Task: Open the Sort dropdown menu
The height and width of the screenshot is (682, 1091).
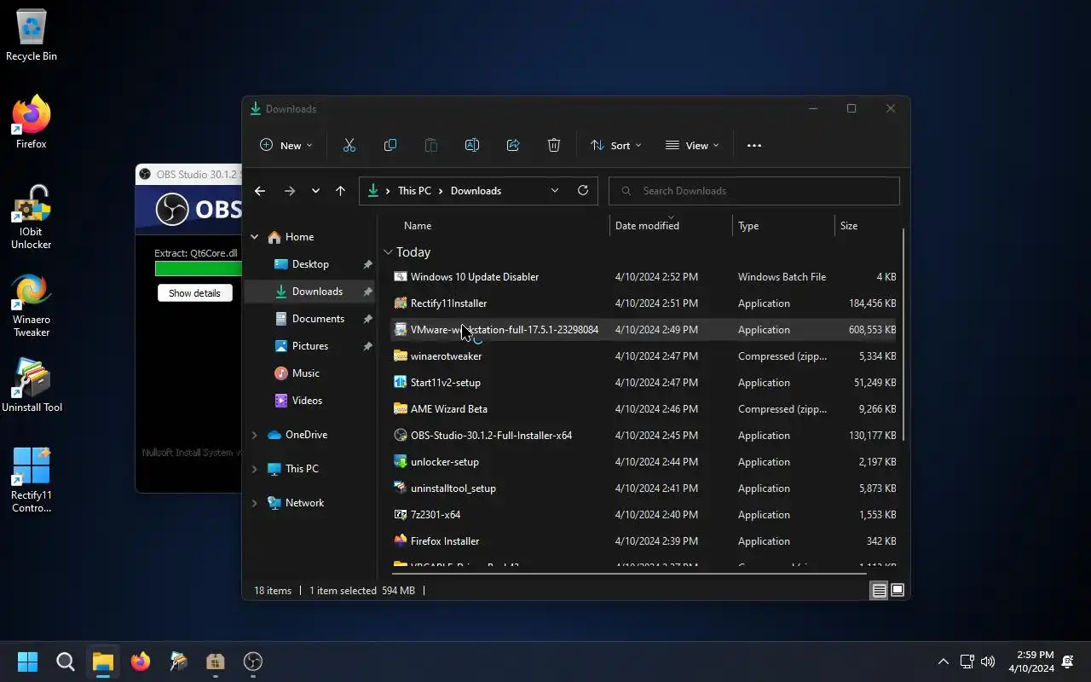Action: (x=616, y=146)
